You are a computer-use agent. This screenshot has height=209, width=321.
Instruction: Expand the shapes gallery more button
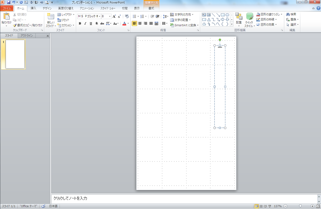coord(232,24)
